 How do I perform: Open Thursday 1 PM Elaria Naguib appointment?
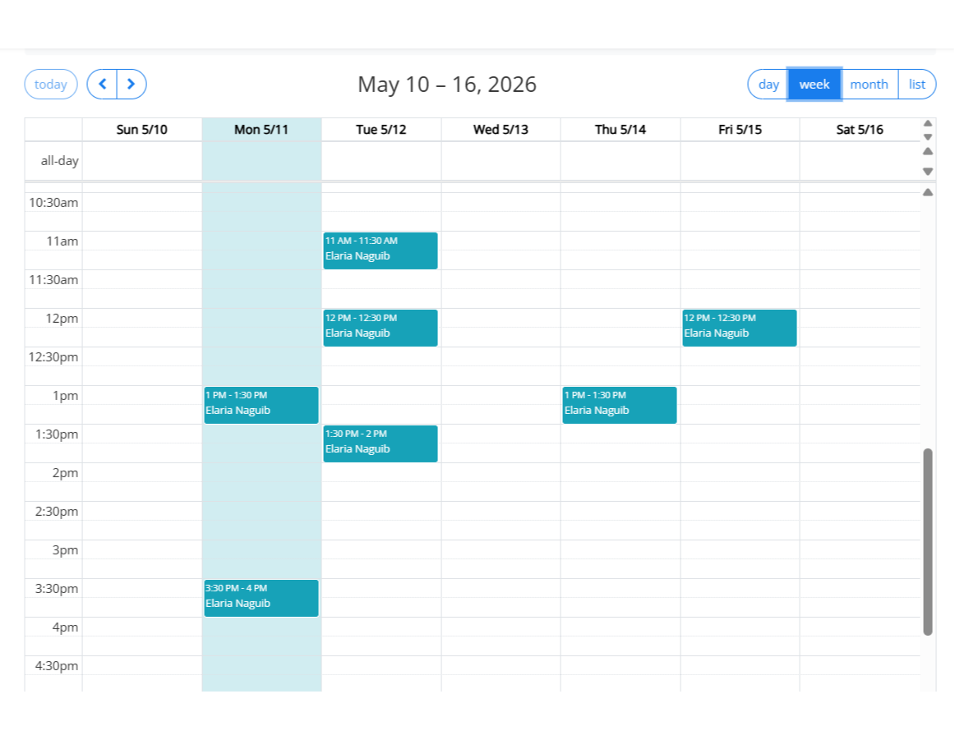click(620, 405)
